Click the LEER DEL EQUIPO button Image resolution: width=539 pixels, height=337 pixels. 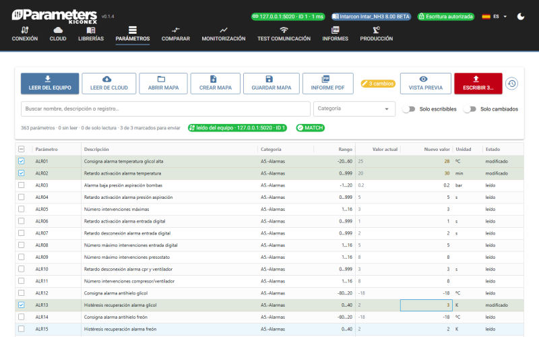pos(50,84)
